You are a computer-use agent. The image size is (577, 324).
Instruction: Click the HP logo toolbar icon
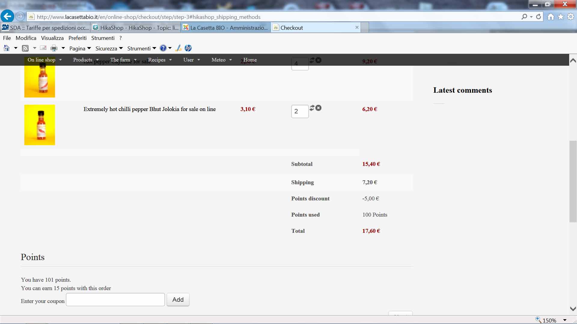(188, 48)
